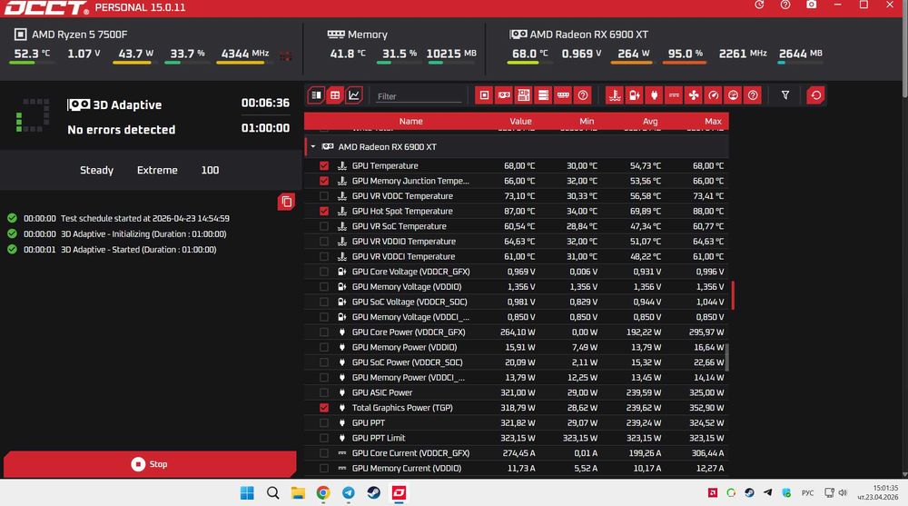
Task: Uncheck GPU Memory Junction Temperature checkbox
Action: point(324,181)
